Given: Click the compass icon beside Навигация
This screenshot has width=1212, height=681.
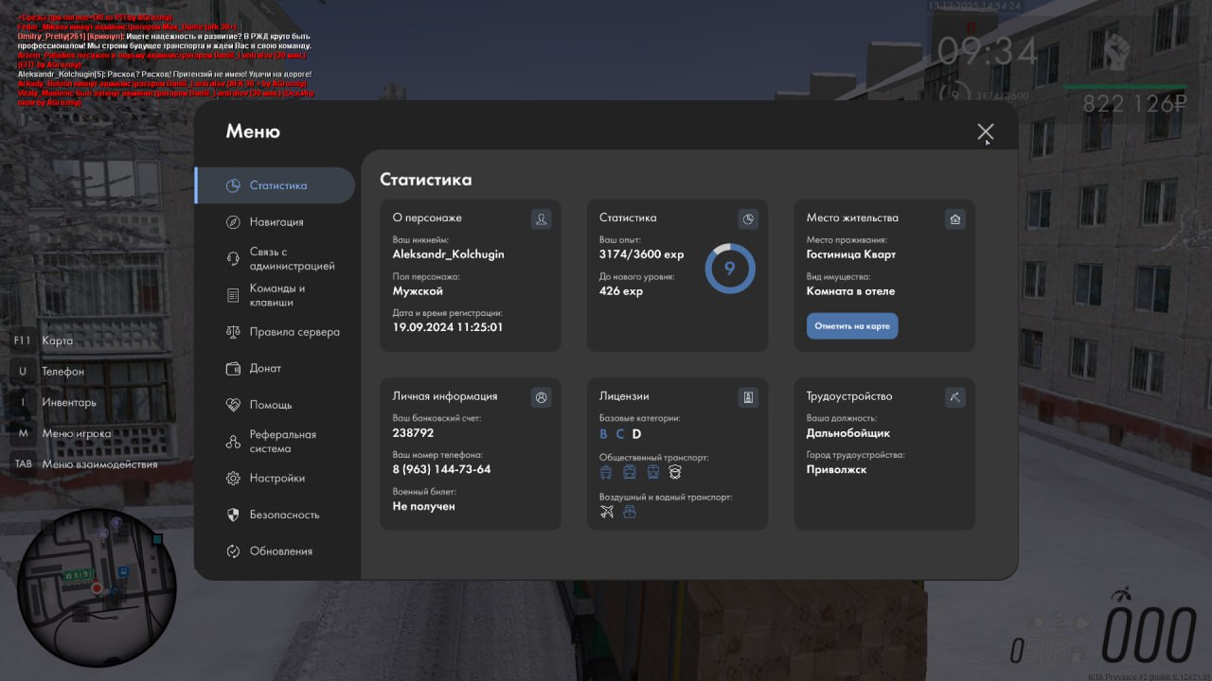Looking at the screenshot, I should [x=233, y=222].
